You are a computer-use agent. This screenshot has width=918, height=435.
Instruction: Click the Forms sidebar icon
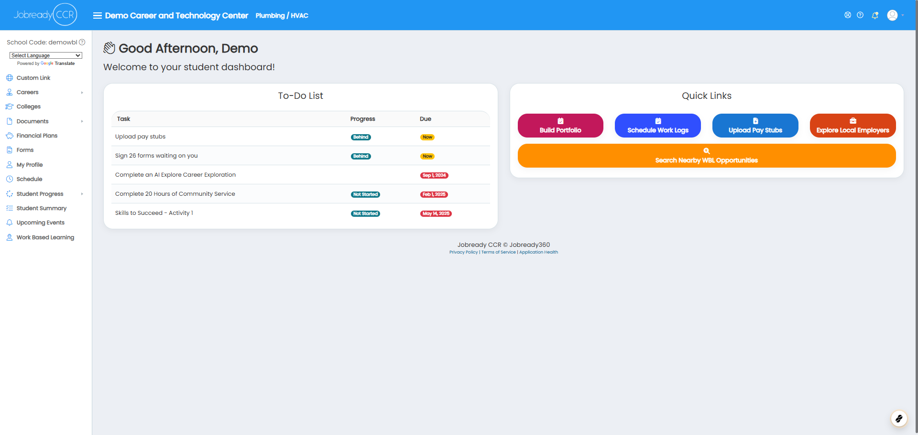coord(10,150)
